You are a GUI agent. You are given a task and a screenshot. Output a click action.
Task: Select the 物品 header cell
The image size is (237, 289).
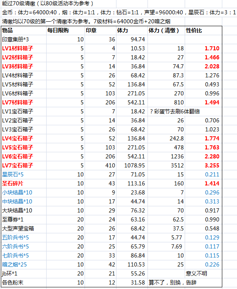24,30
